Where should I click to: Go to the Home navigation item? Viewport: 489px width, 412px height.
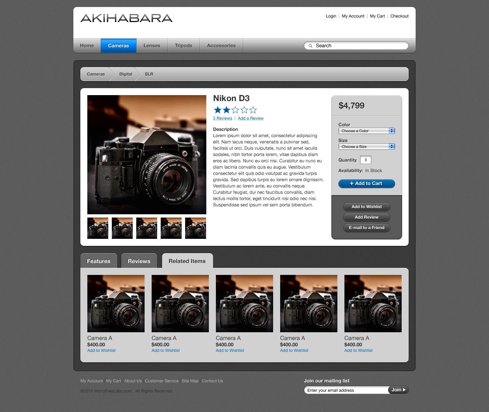pos(87,46)
